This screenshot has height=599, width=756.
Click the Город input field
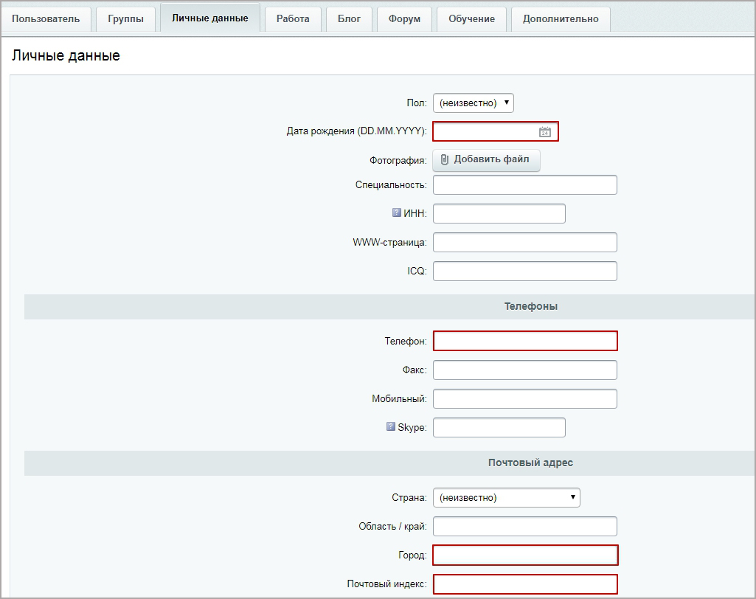(x=524, y=555)
